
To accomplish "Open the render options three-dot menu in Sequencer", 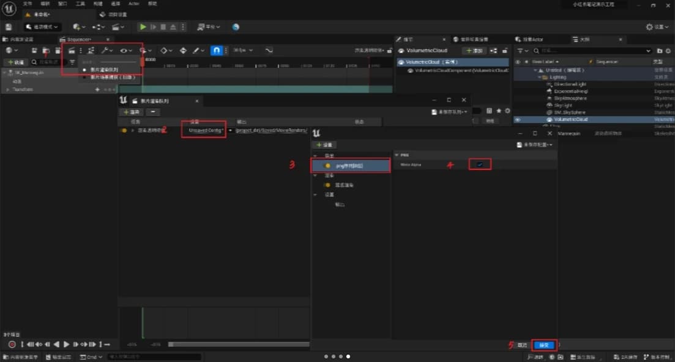I will pos(81,50).
